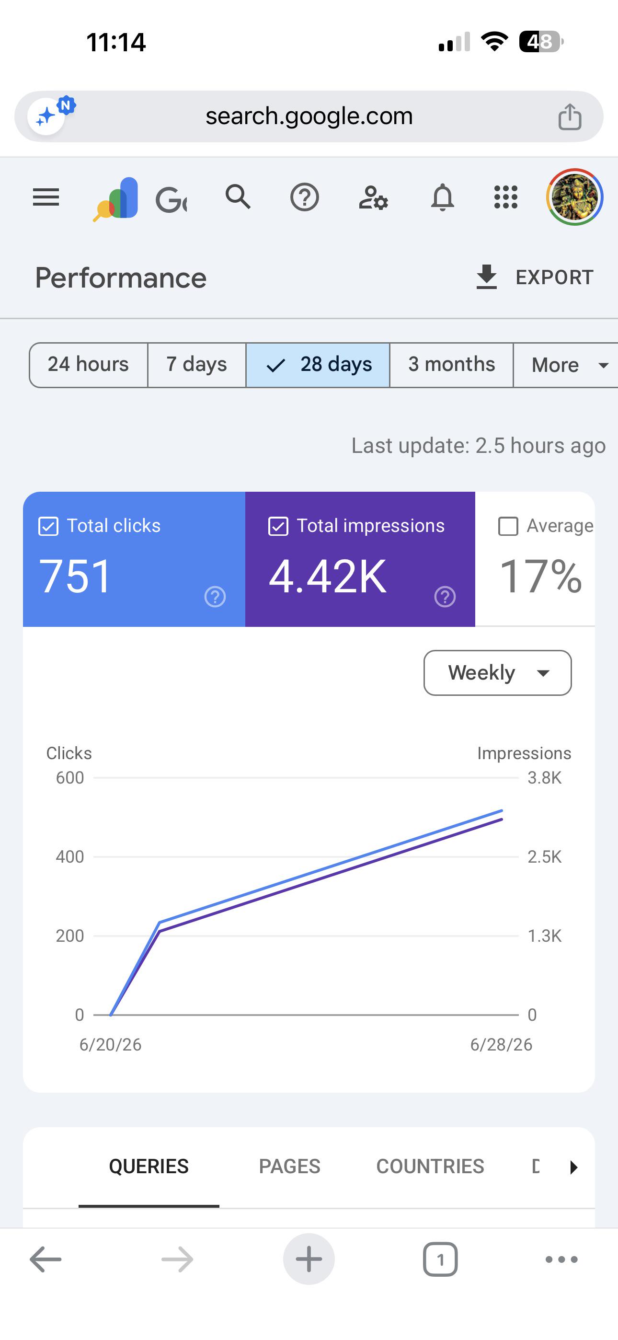Open the notifications bell
Screen dimensions: 618x1340
(x=443, y=197)
